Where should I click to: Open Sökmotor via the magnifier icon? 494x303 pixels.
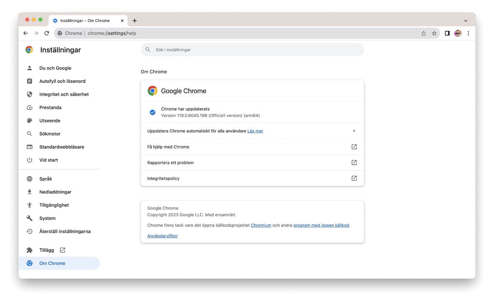coord(30,134)
